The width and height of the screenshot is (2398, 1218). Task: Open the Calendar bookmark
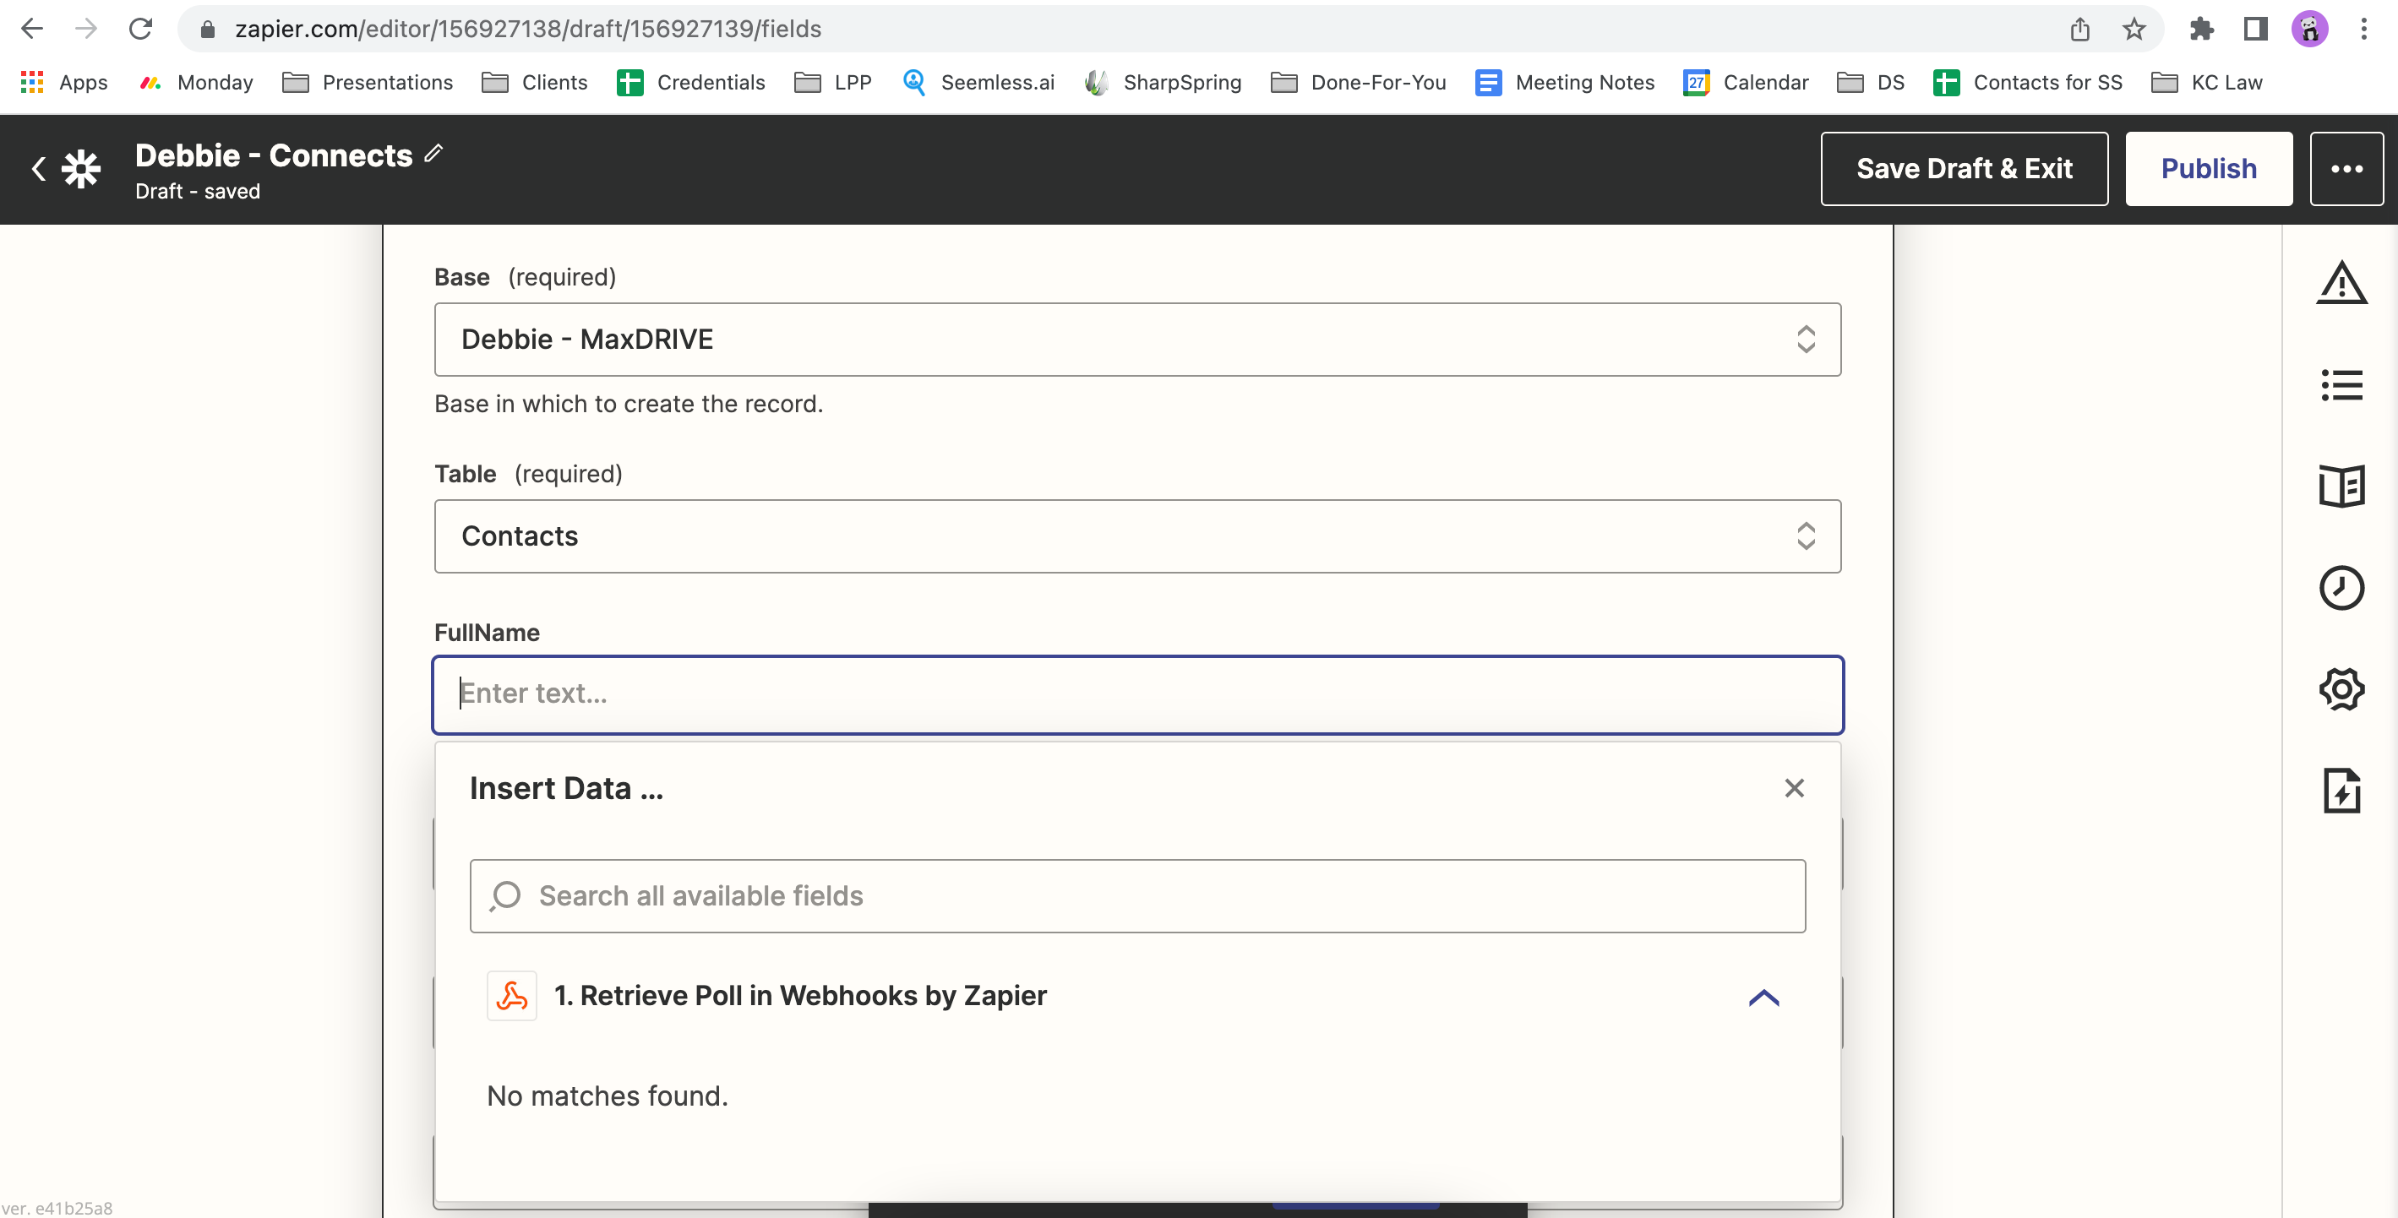click(x=1746, y=82)
